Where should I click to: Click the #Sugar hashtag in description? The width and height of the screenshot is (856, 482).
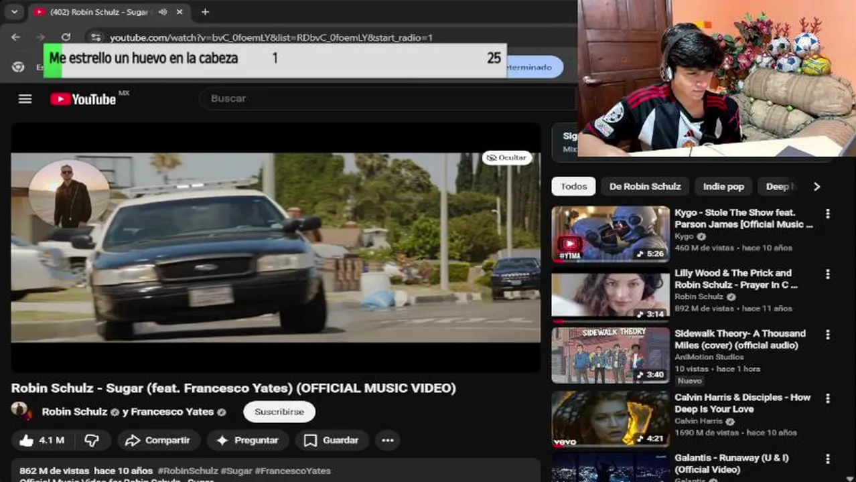tap(236, 471)
